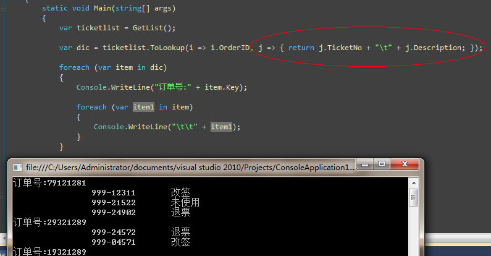Click console ticket number '999-12311'
The height and width of the screenshot is (256, 491).
pos(114,193)
